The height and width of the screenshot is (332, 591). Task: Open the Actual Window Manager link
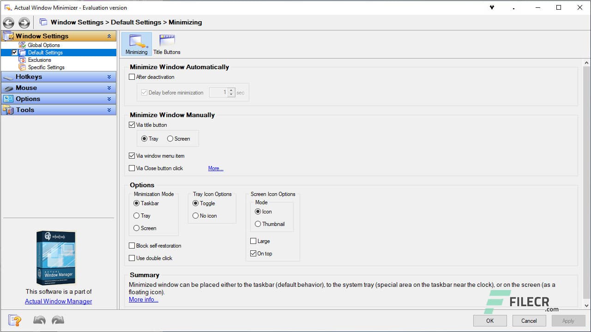click(x=58, y=301)
